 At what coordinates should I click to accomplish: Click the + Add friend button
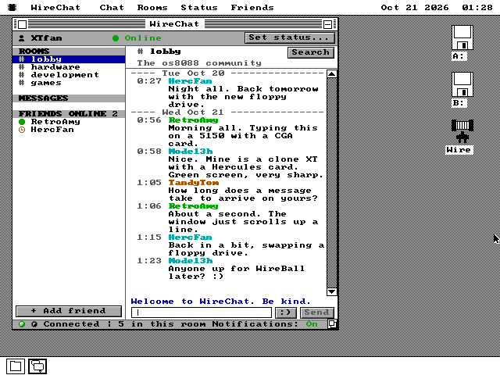(69, 311)
